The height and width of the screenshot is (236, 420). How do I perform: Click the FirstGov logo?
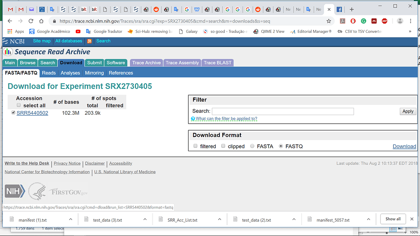[x=68, y=192]
